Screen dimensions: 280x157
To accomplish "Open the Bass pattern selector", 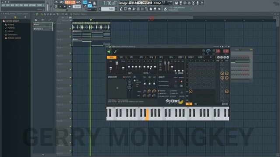I will (108, 9).
